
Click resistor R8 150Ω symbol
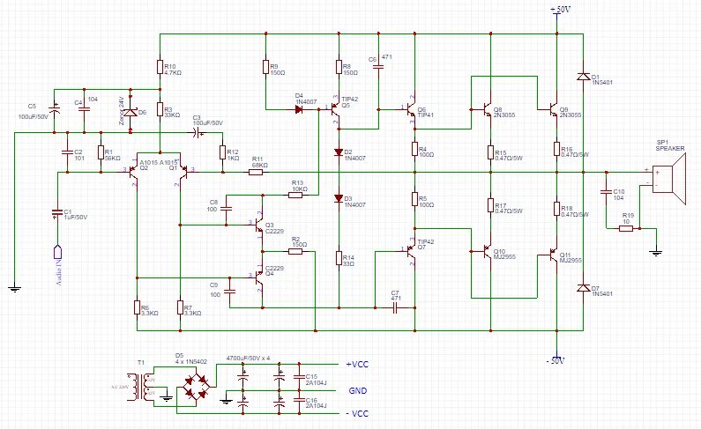(339, 67)
